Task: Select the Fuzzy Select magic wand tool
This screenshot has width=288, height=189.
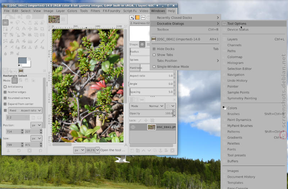Action: pyautogui.click(x=24, y=23)
